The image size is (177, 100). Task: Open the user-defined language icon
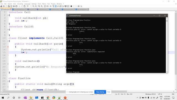[58, 6]
